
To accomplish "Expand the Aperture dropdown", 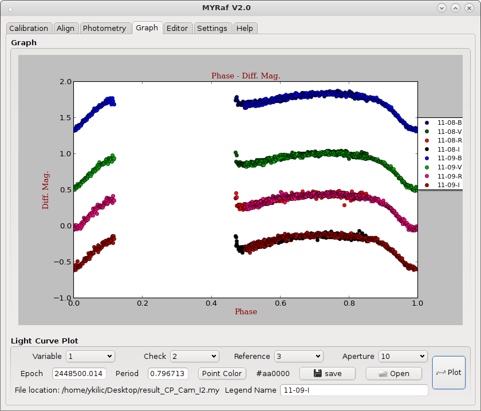I will pyautogui.click(x=403, y=357).
